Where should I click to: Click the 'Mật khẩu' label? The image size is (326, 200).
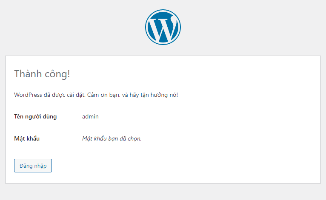coord(27,138)
